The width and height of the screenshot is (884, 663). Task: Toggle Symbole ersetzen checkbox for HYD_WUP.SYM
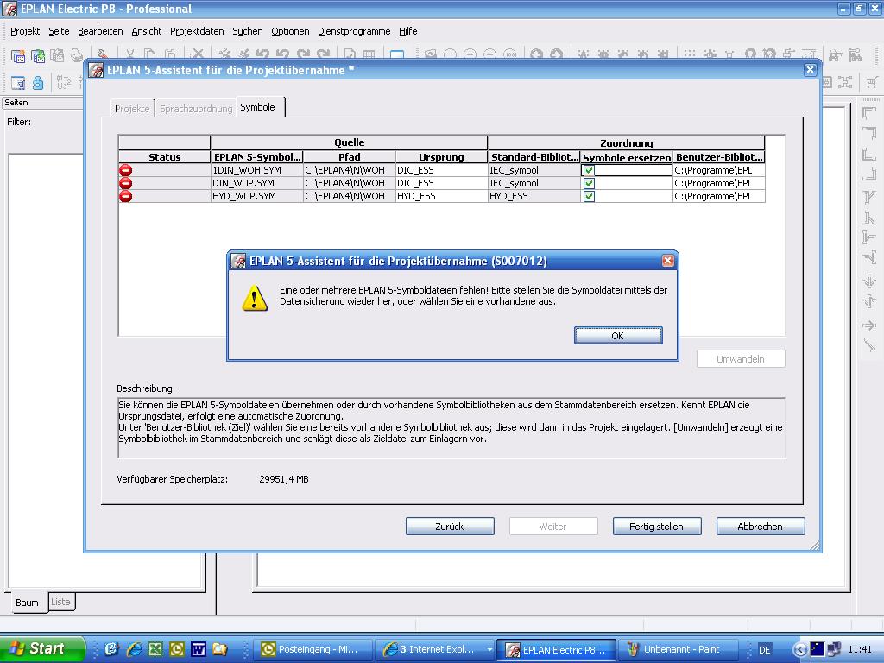tap(589, 196)
